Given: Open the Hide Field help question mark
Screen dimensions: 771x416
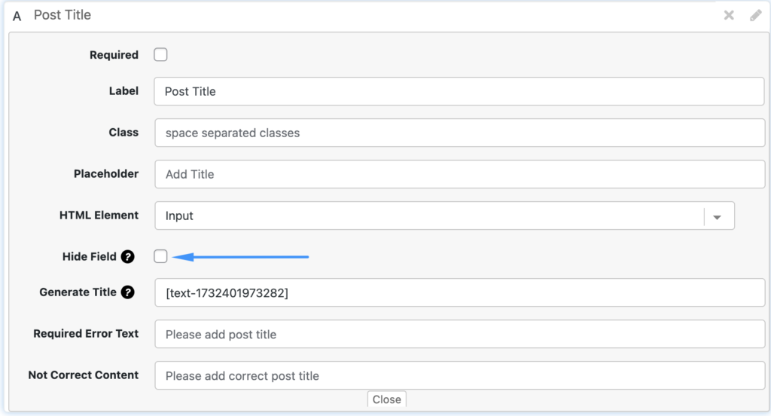Looking at the screenshot, I should point(127,257).
